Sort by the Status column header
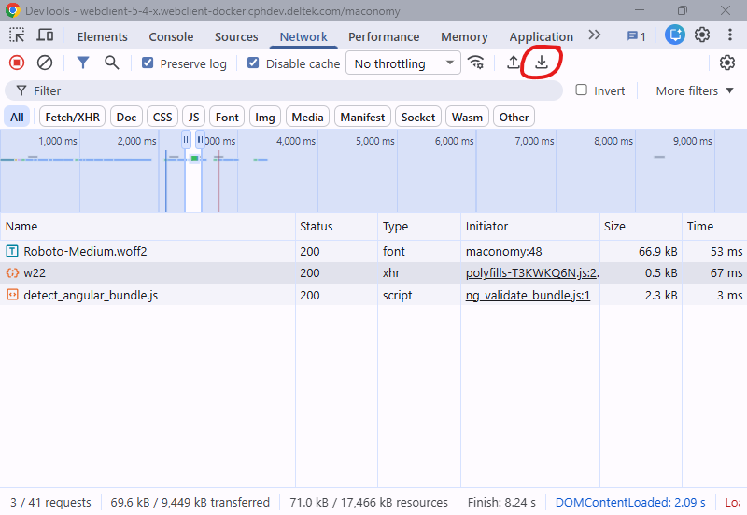 pyautogui.click(x=336, y=226)
